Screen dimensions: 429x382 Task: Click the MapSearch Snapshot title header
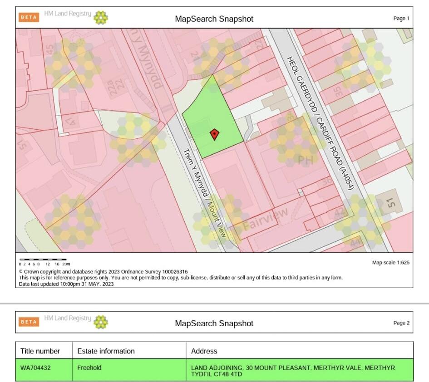coord(214,19)
